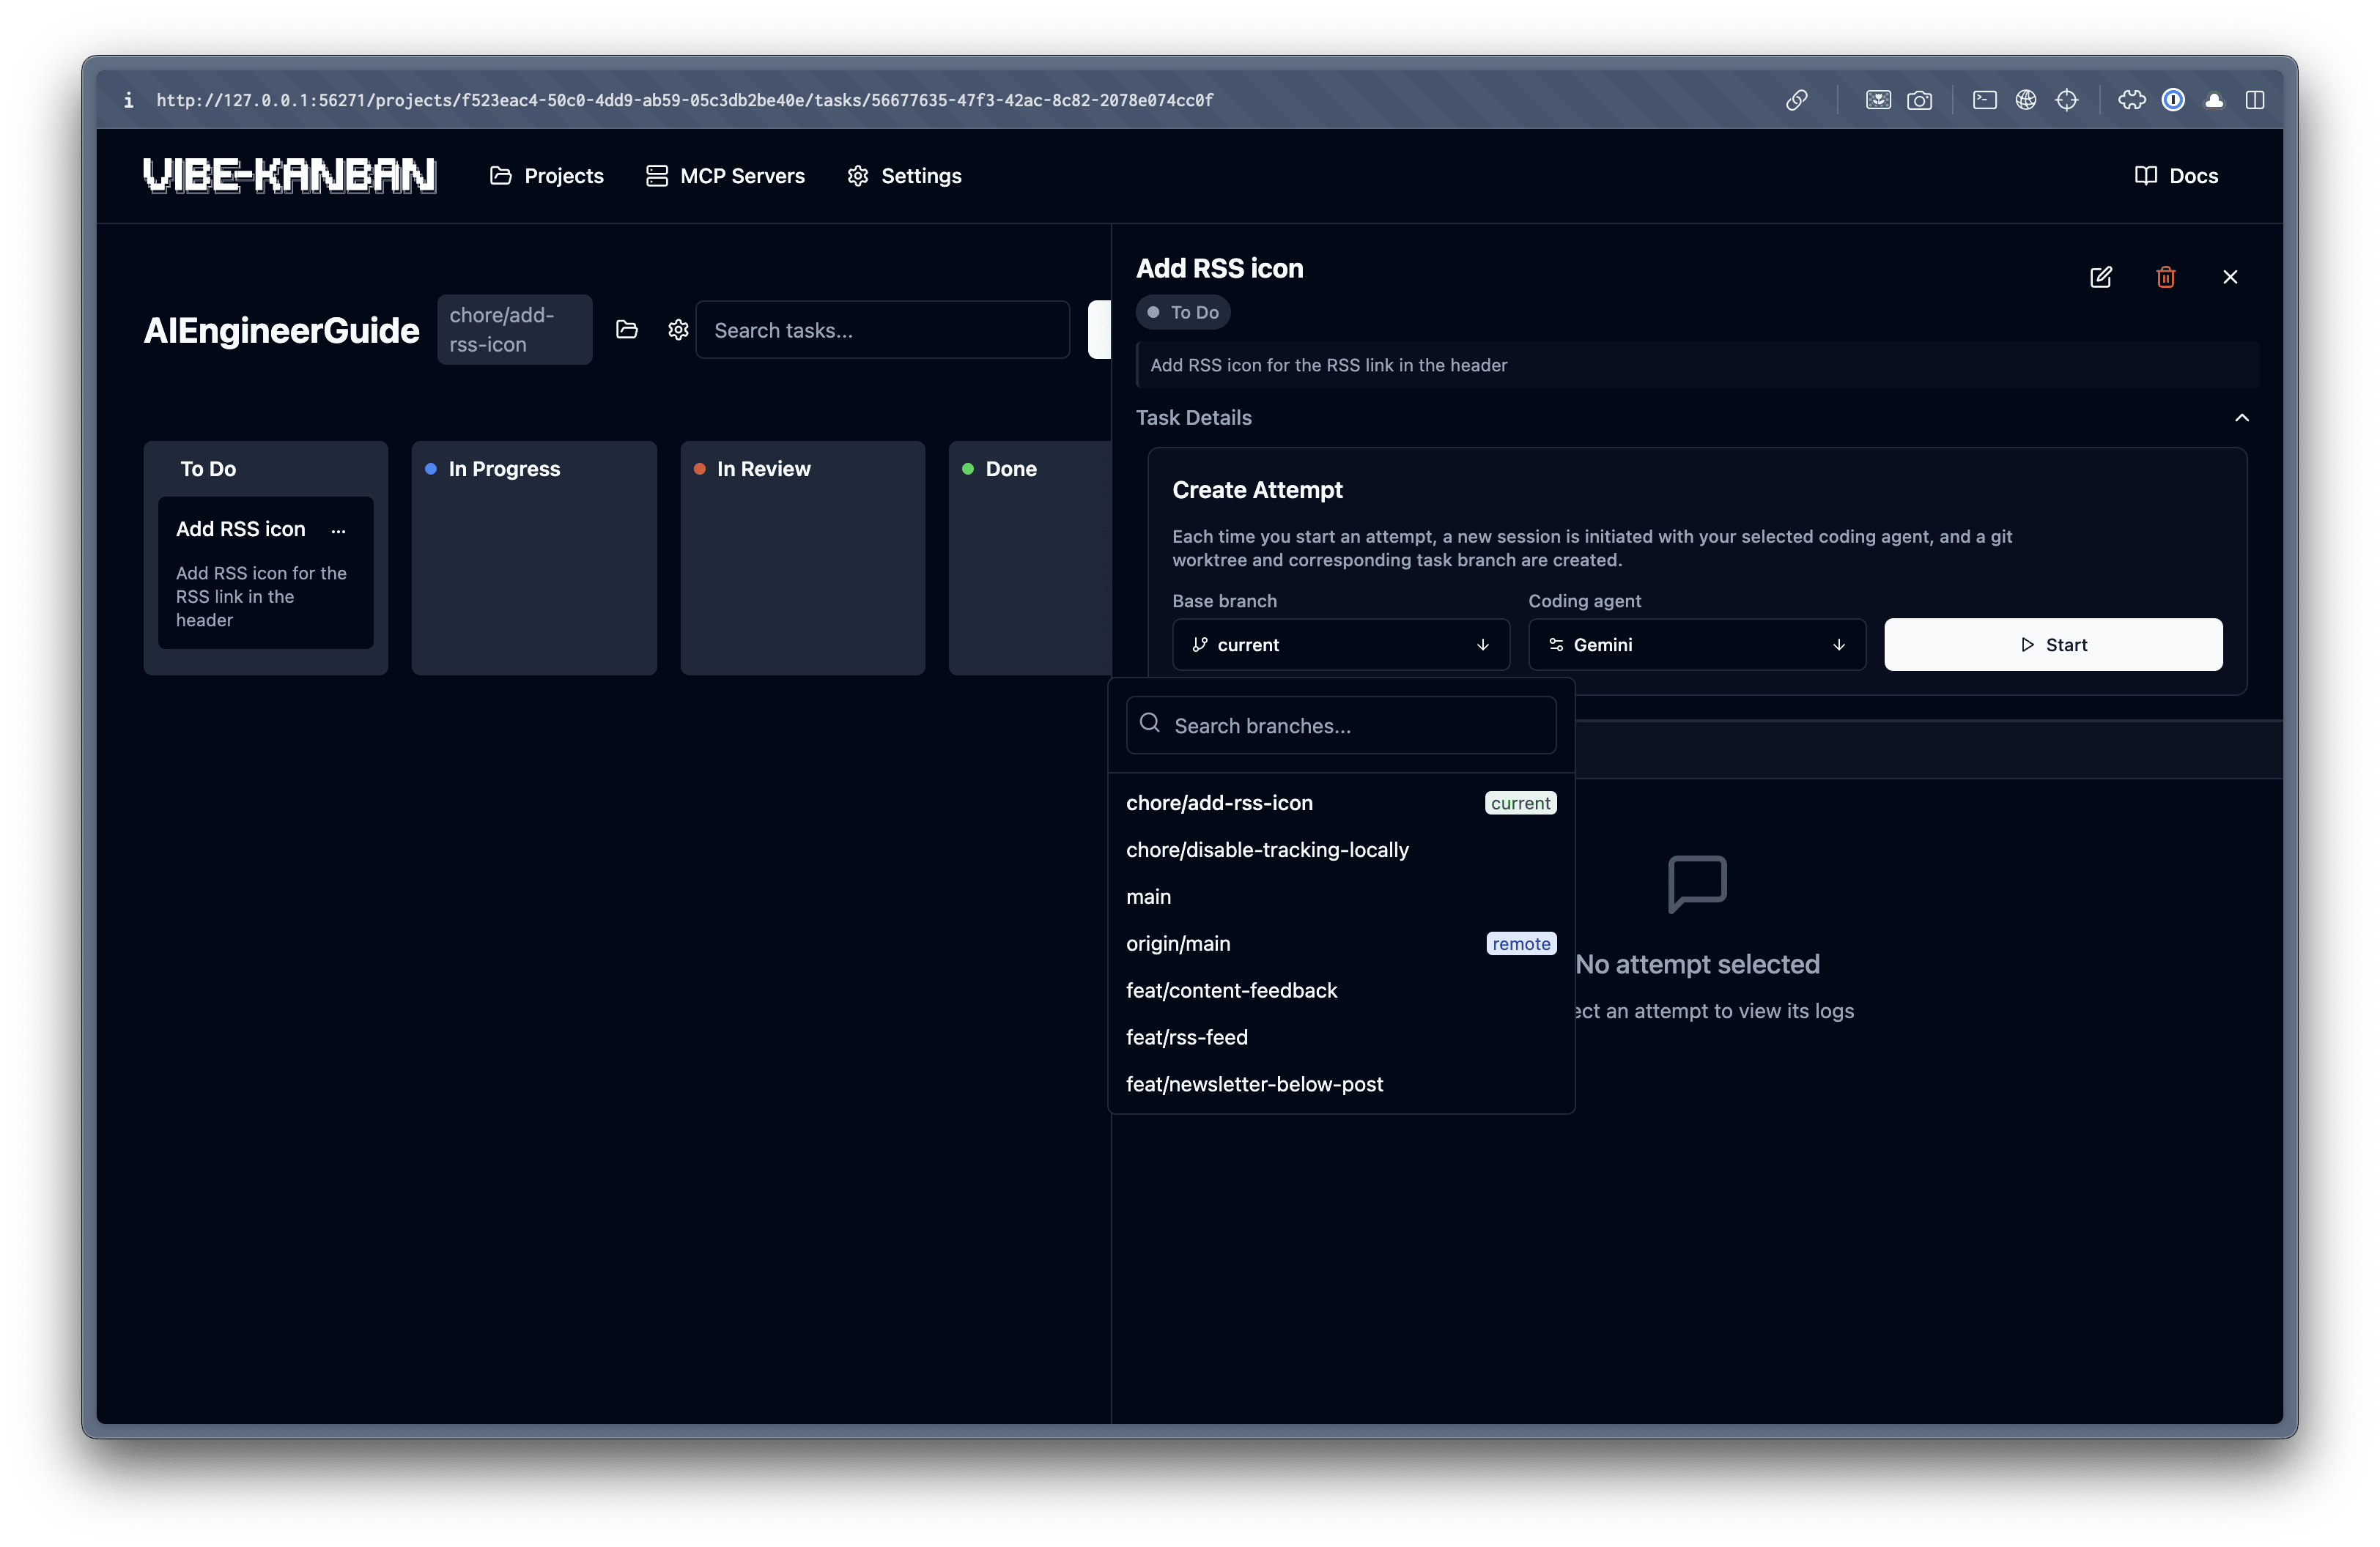This screenshot has width=2380, height=1547.
Task: Click the 1Password extension icon
Action: (x=2172, y=100)
